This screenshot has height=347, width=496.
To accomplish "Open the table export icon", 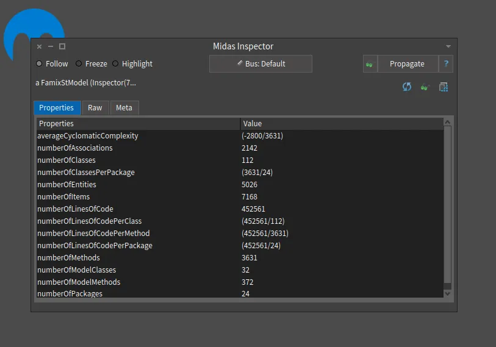I will coord(444,87).
